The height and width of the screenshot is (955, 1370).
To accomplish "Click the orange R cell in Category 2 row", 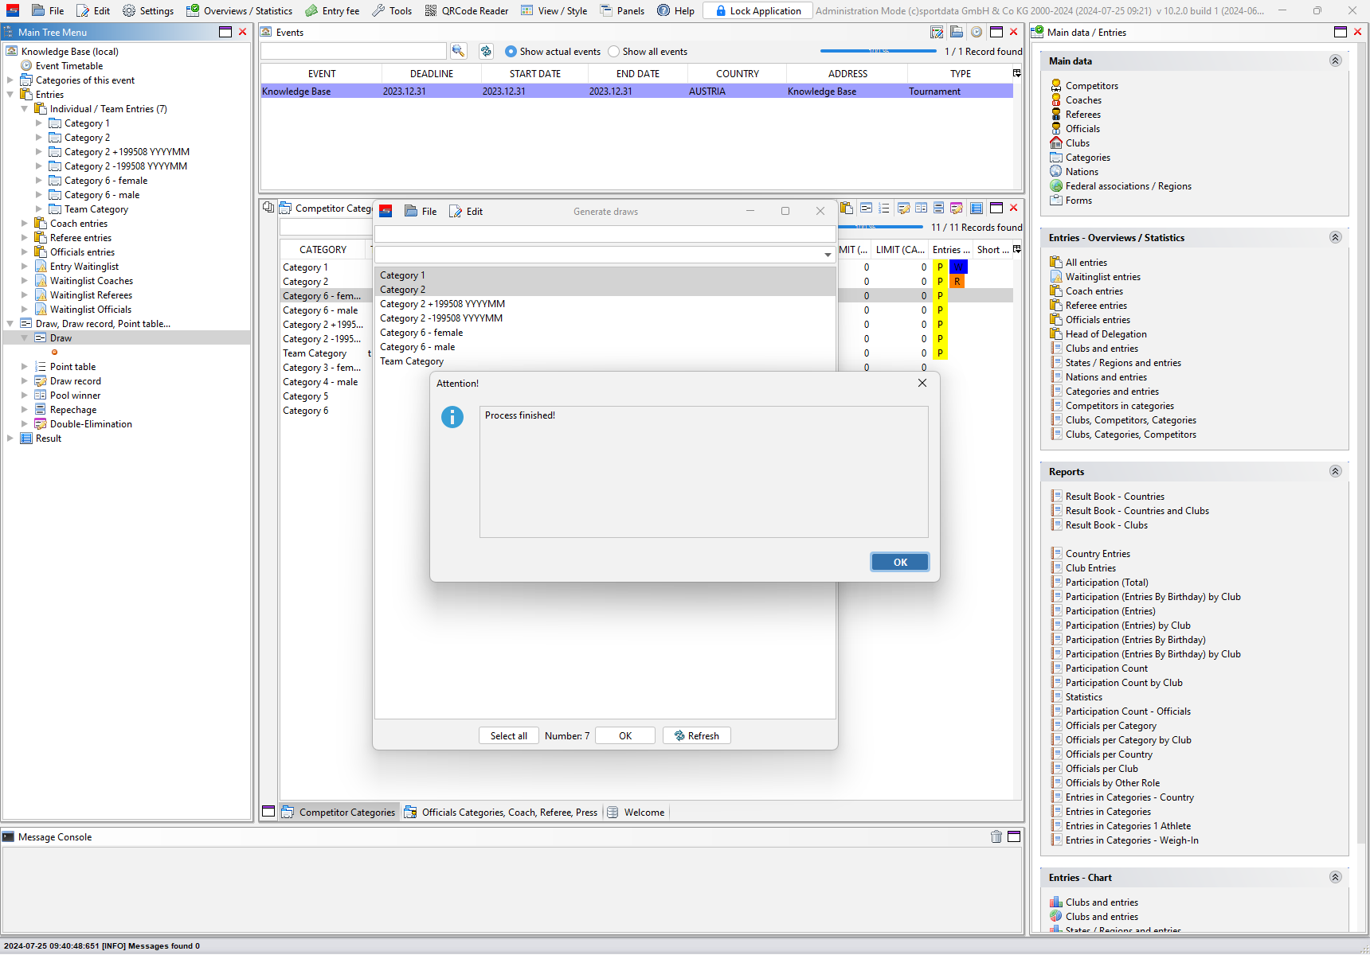I will [957, 282].
